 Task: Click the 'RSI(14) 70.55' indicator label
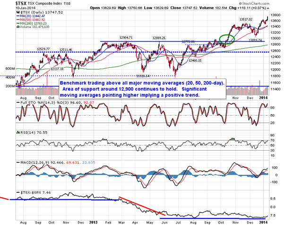tap(34, 132)
